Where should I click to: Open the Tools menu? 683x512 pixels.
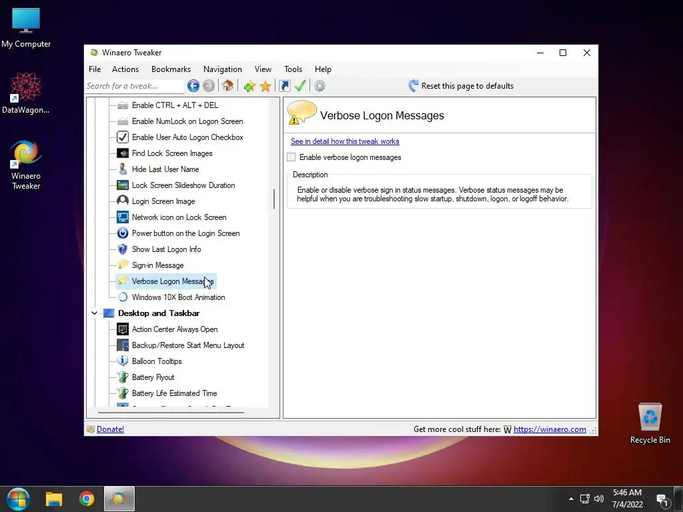pos(293,69)
